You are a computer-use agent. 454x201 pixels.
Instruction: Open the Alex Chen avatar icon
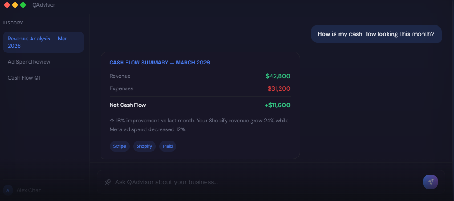coord(8,190)
